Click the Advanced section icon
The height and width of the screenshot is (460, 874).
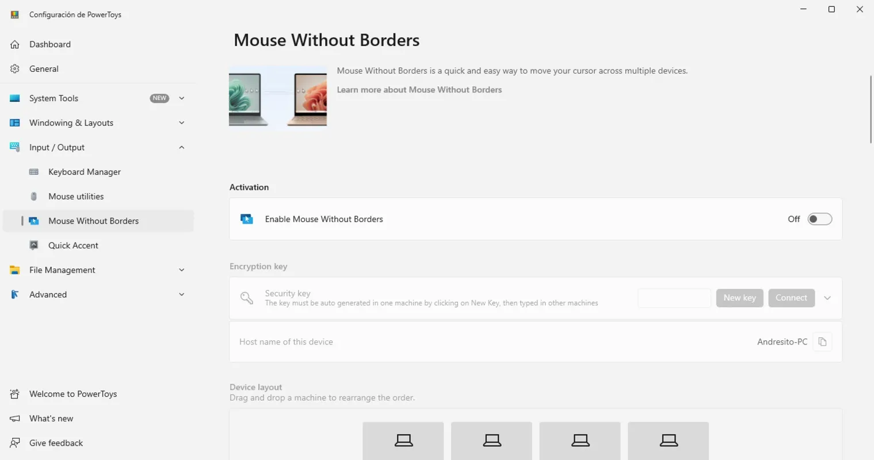click(x=15, y=294)
